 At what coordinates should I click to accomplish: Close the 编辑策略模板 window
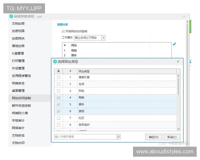tap(184, 16)
